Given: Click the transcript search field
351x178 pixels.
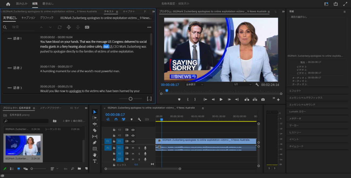Looking at the screenshot, I should pyautogui.click(x=22, y=27).
